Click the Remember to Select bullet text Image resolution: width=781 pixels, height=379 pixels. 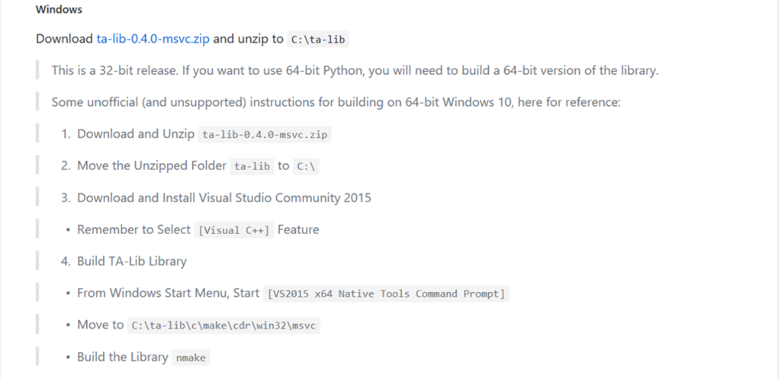click(133, 230)
